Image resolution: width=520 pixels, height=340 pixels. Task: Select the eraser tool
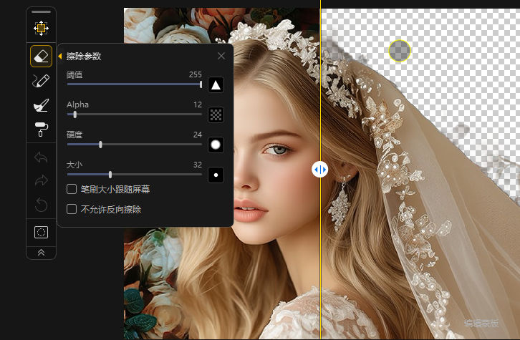click(x=41, y=56)
